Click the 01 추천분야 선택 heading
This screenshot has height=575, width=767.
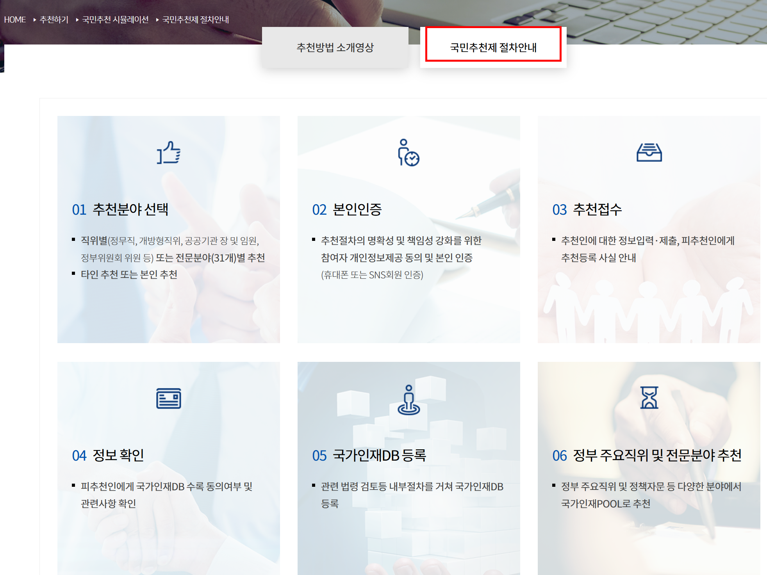(x=120, y=210)
